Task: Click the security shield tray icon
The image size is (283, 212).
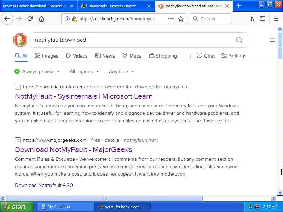Action: [x=256, y=207]
